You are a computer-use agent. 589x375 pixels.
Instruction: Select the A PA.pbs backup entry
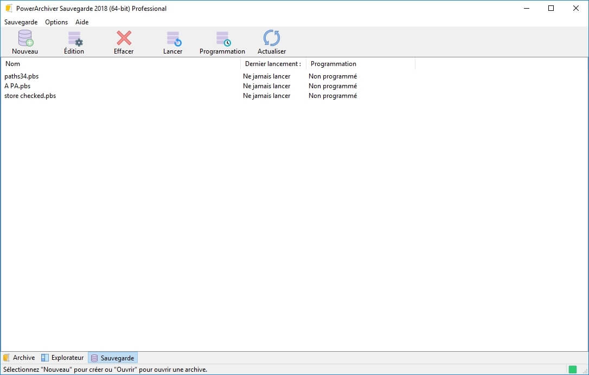click(x=17, y=86)
